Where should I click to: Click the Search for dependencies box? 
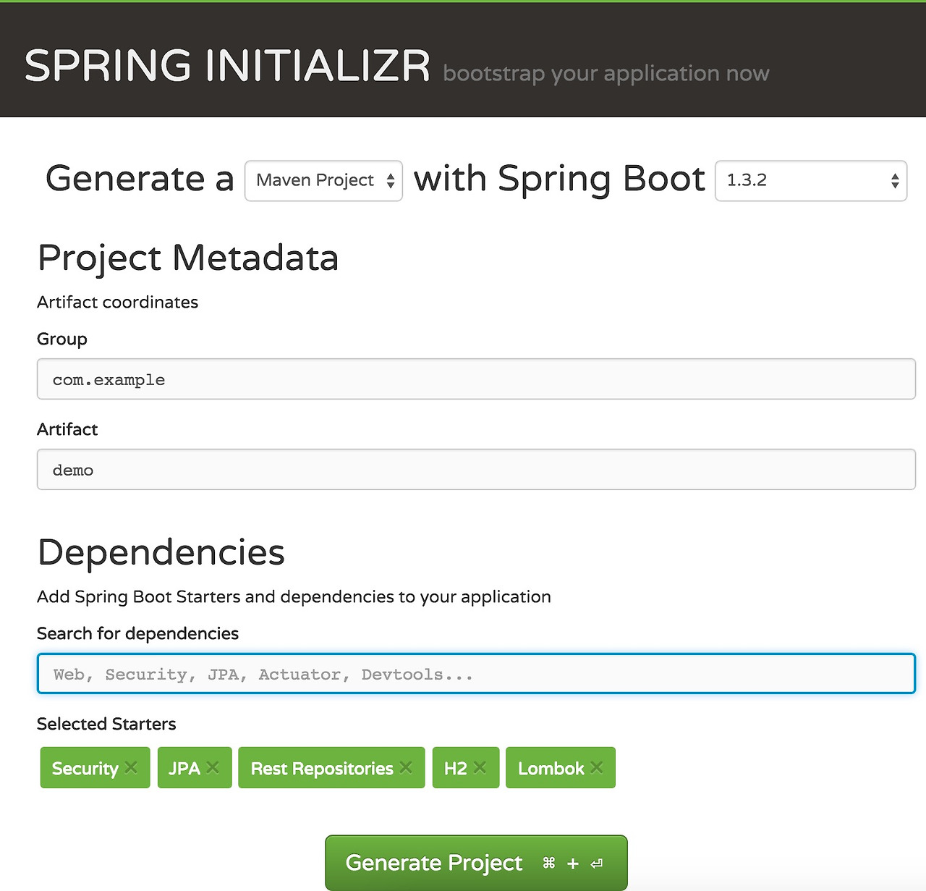[x=476, y=674]
